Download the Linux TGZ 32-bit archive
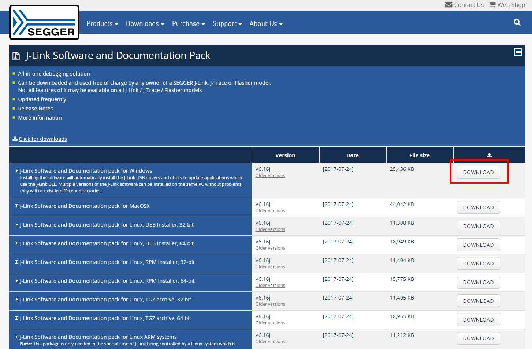The height and width of the screenshot is (349, 532). [x=478, y=301]
